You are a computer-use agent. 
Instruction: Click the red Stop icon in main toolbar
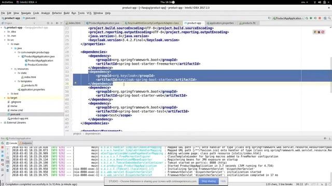coord(320,19)
